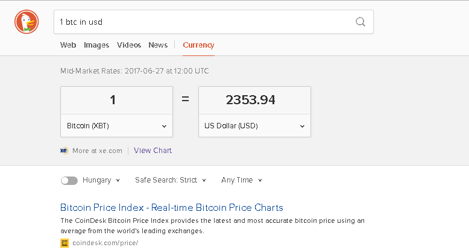Open the Bitcoin Price Index result title
Viewport: 469px width, 250px height.
click(x=172, y=208)
